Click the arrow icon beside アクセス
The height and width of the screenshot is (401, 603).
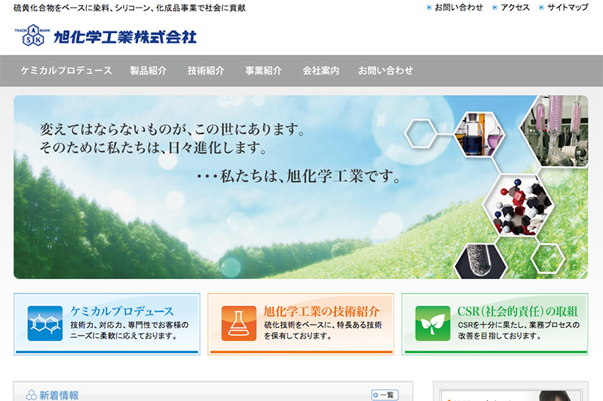tap(495, 8)
